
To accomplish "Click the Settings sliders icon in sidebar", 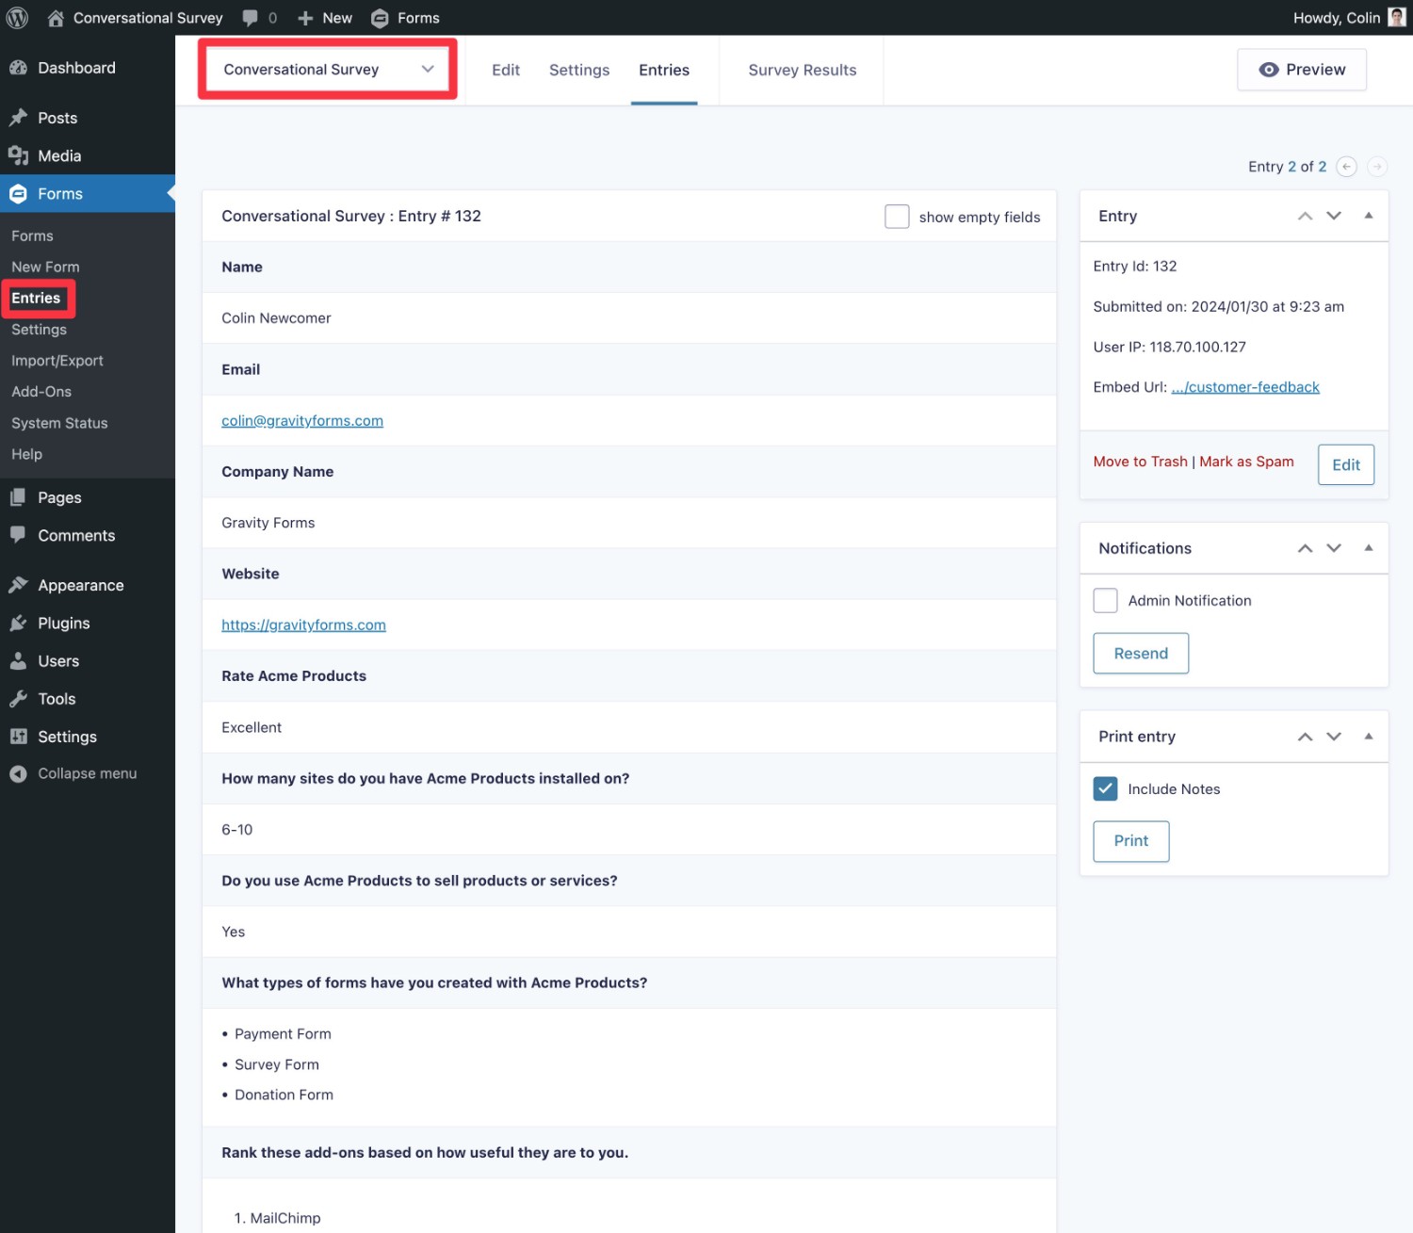I will 18,737.
